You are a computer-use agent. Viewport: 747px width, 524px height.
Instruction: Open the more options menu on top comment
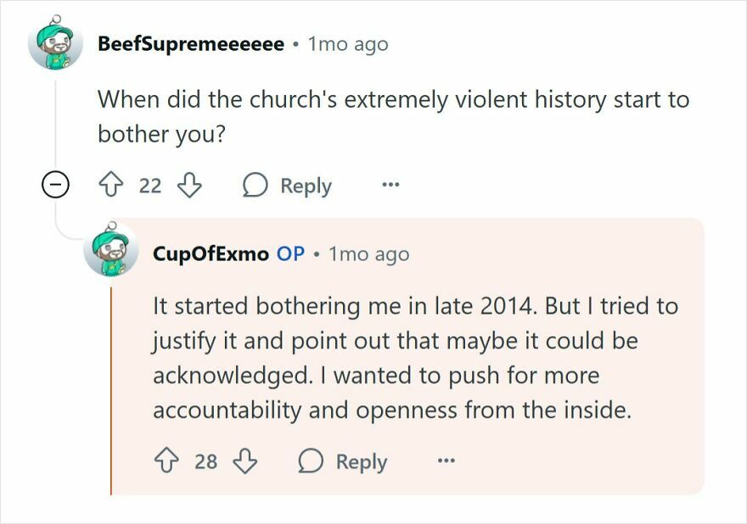(389, 185)
